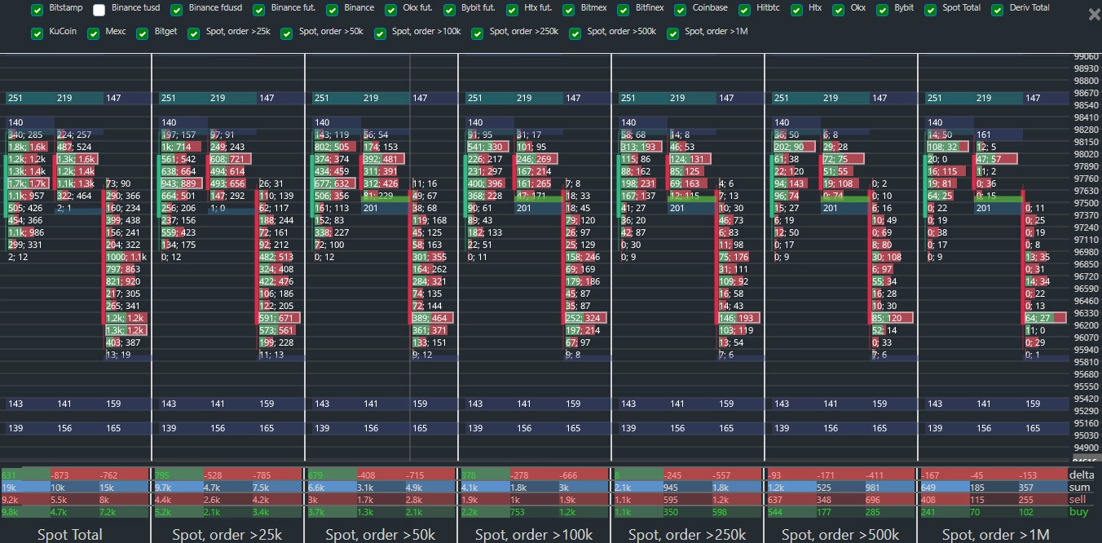This screenshot has height=543, width=1102.
Task: Toggle off the Spot Total filter
Action: pyautogui.click(x=930, y=10)
